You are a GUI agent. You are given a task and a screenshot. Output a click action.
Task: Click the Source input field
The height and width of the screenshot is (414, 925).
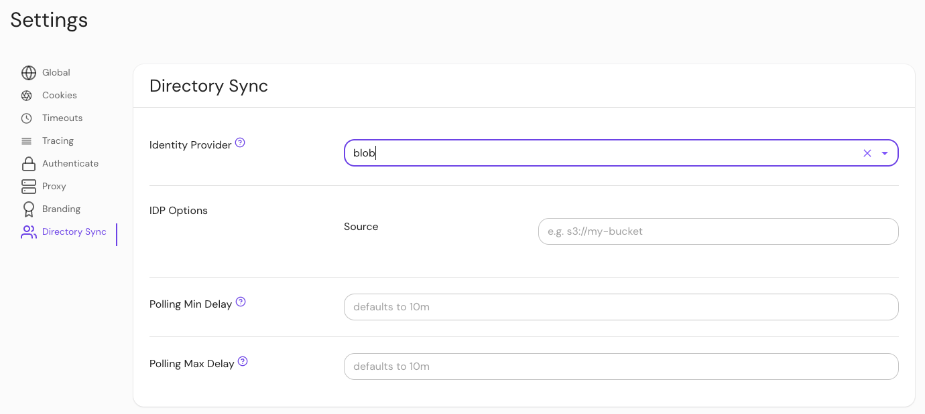[717, 231]
